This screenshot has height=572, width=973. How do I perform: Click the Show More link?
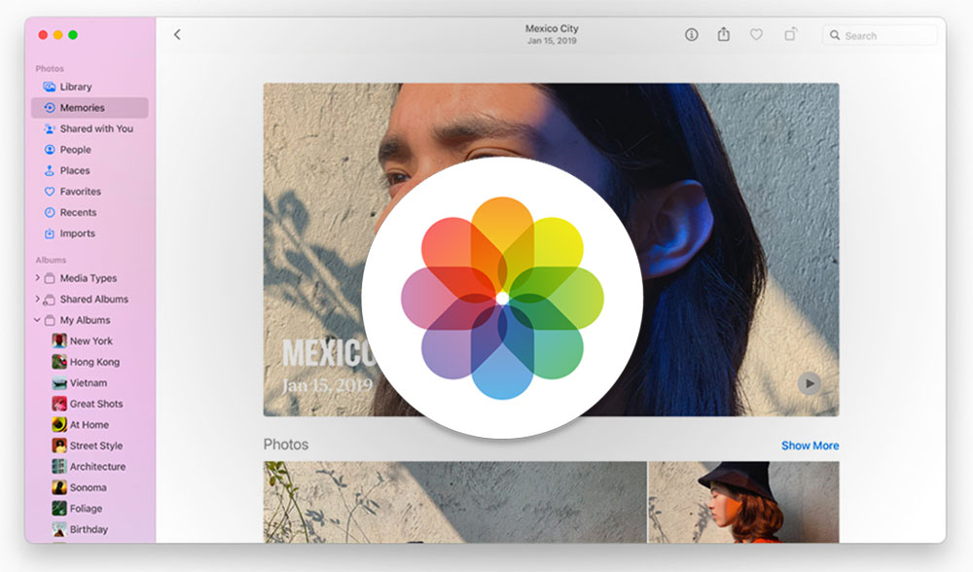[x=810, y=446]
